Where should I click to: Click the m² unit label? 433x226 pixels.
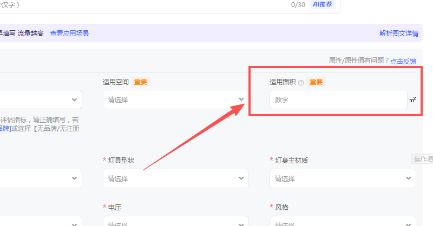tap(412, 100)
